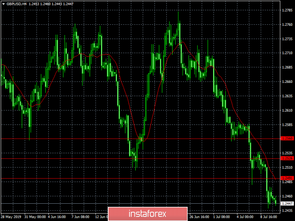Image resolution: width=295 pixels, height=221 pixels.
Task: Click the 1 Jul 08:00 time label
Action: [x=221, y=217]
